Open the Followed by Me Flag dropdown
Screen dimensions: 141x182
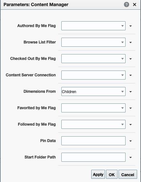(x=93, y=124)
